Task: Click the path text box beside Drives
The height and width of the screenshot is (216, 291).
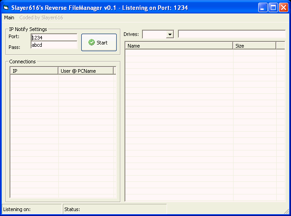Action: 231,34
